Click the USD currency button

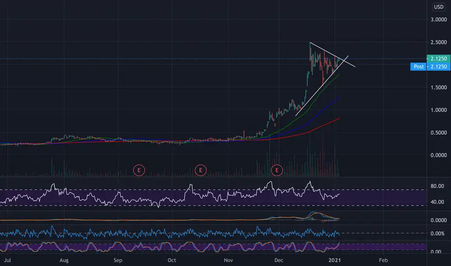tap(438, 7)
